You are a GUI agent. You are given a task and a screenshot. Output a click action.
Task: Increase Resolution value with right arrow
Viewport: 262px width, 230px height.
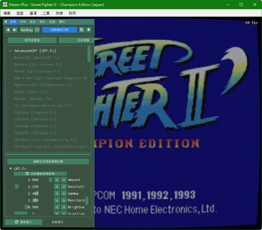64,187
